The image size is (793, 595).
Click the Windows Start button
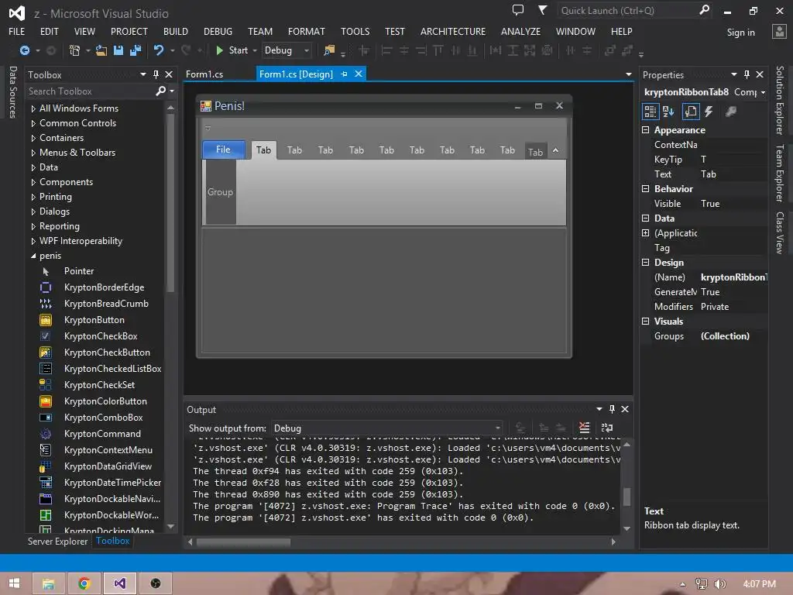click(14, 583)
